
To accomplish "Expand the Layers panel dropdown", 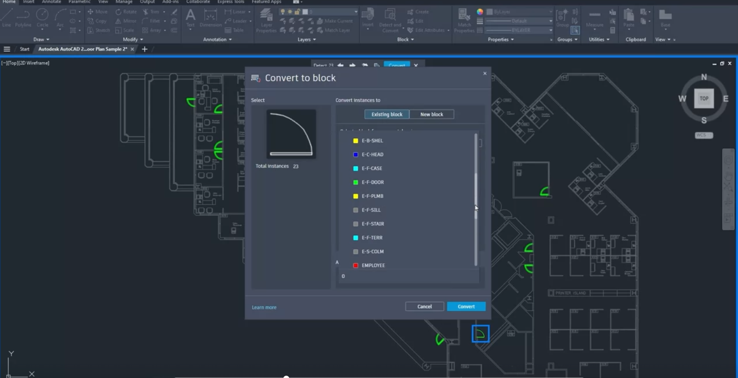I will (306, 40).
